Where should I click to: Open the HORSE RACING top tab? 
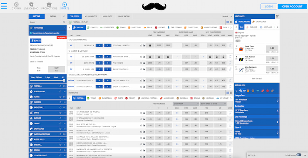(x=124, y=16)
